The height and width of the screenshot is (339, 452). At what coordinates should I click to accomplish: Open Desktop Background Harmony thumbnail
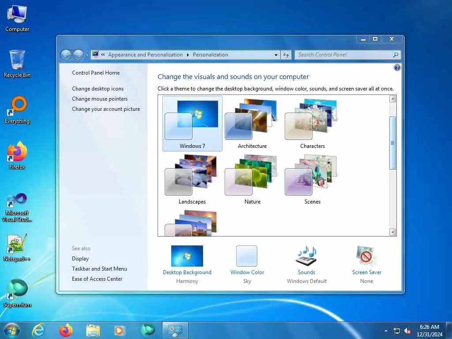pyautogui.click(x=187, y=256)
